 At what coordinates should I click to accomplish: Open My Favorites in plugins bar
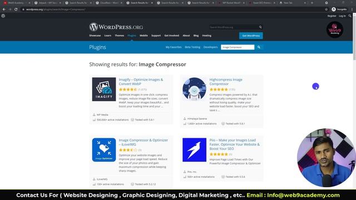click(174, 47)
